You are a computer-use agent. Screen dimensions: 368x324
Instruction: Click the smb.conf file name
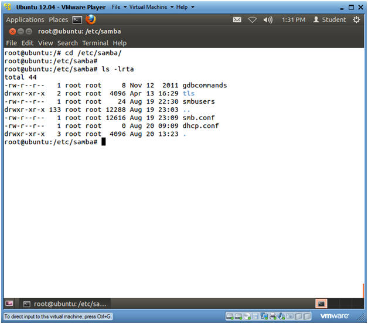tap(199, 118)
